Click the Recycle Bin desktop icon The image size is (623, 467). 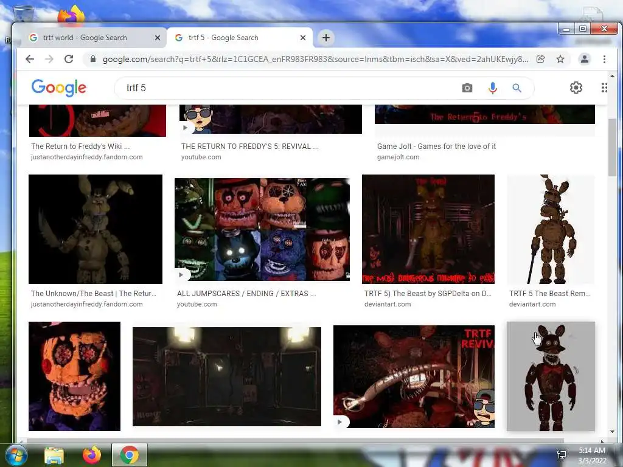click(x=23, y=13)
